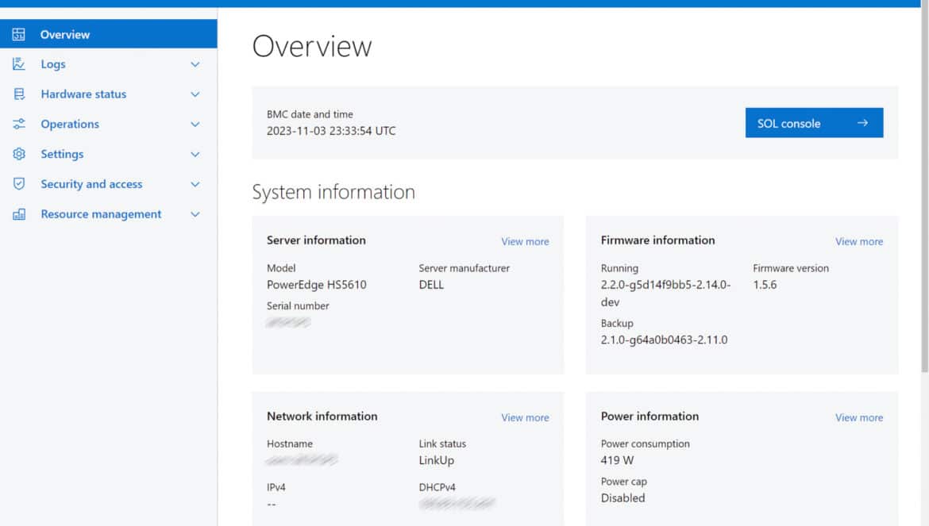Click the power cap value Disabled
Screen dimensions: 929x526
pos(623,498)
